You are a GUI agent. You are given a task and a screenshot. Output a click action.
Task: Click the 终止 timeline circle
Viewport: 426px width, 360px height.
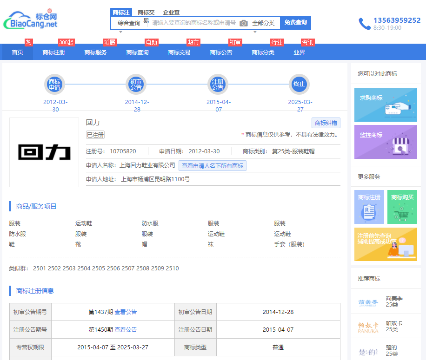(x=299, y=85)
